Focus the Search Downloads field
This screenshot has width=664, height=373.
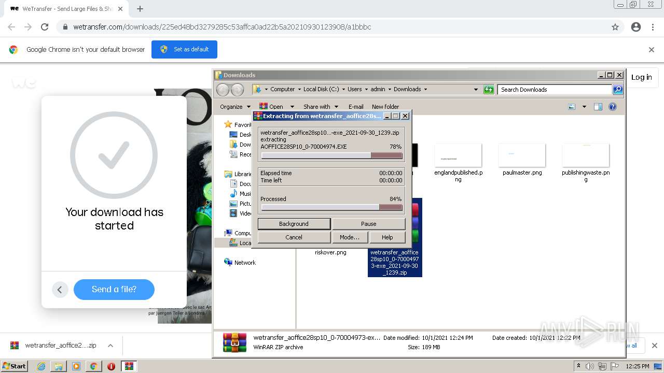click(x=555, y=90)
